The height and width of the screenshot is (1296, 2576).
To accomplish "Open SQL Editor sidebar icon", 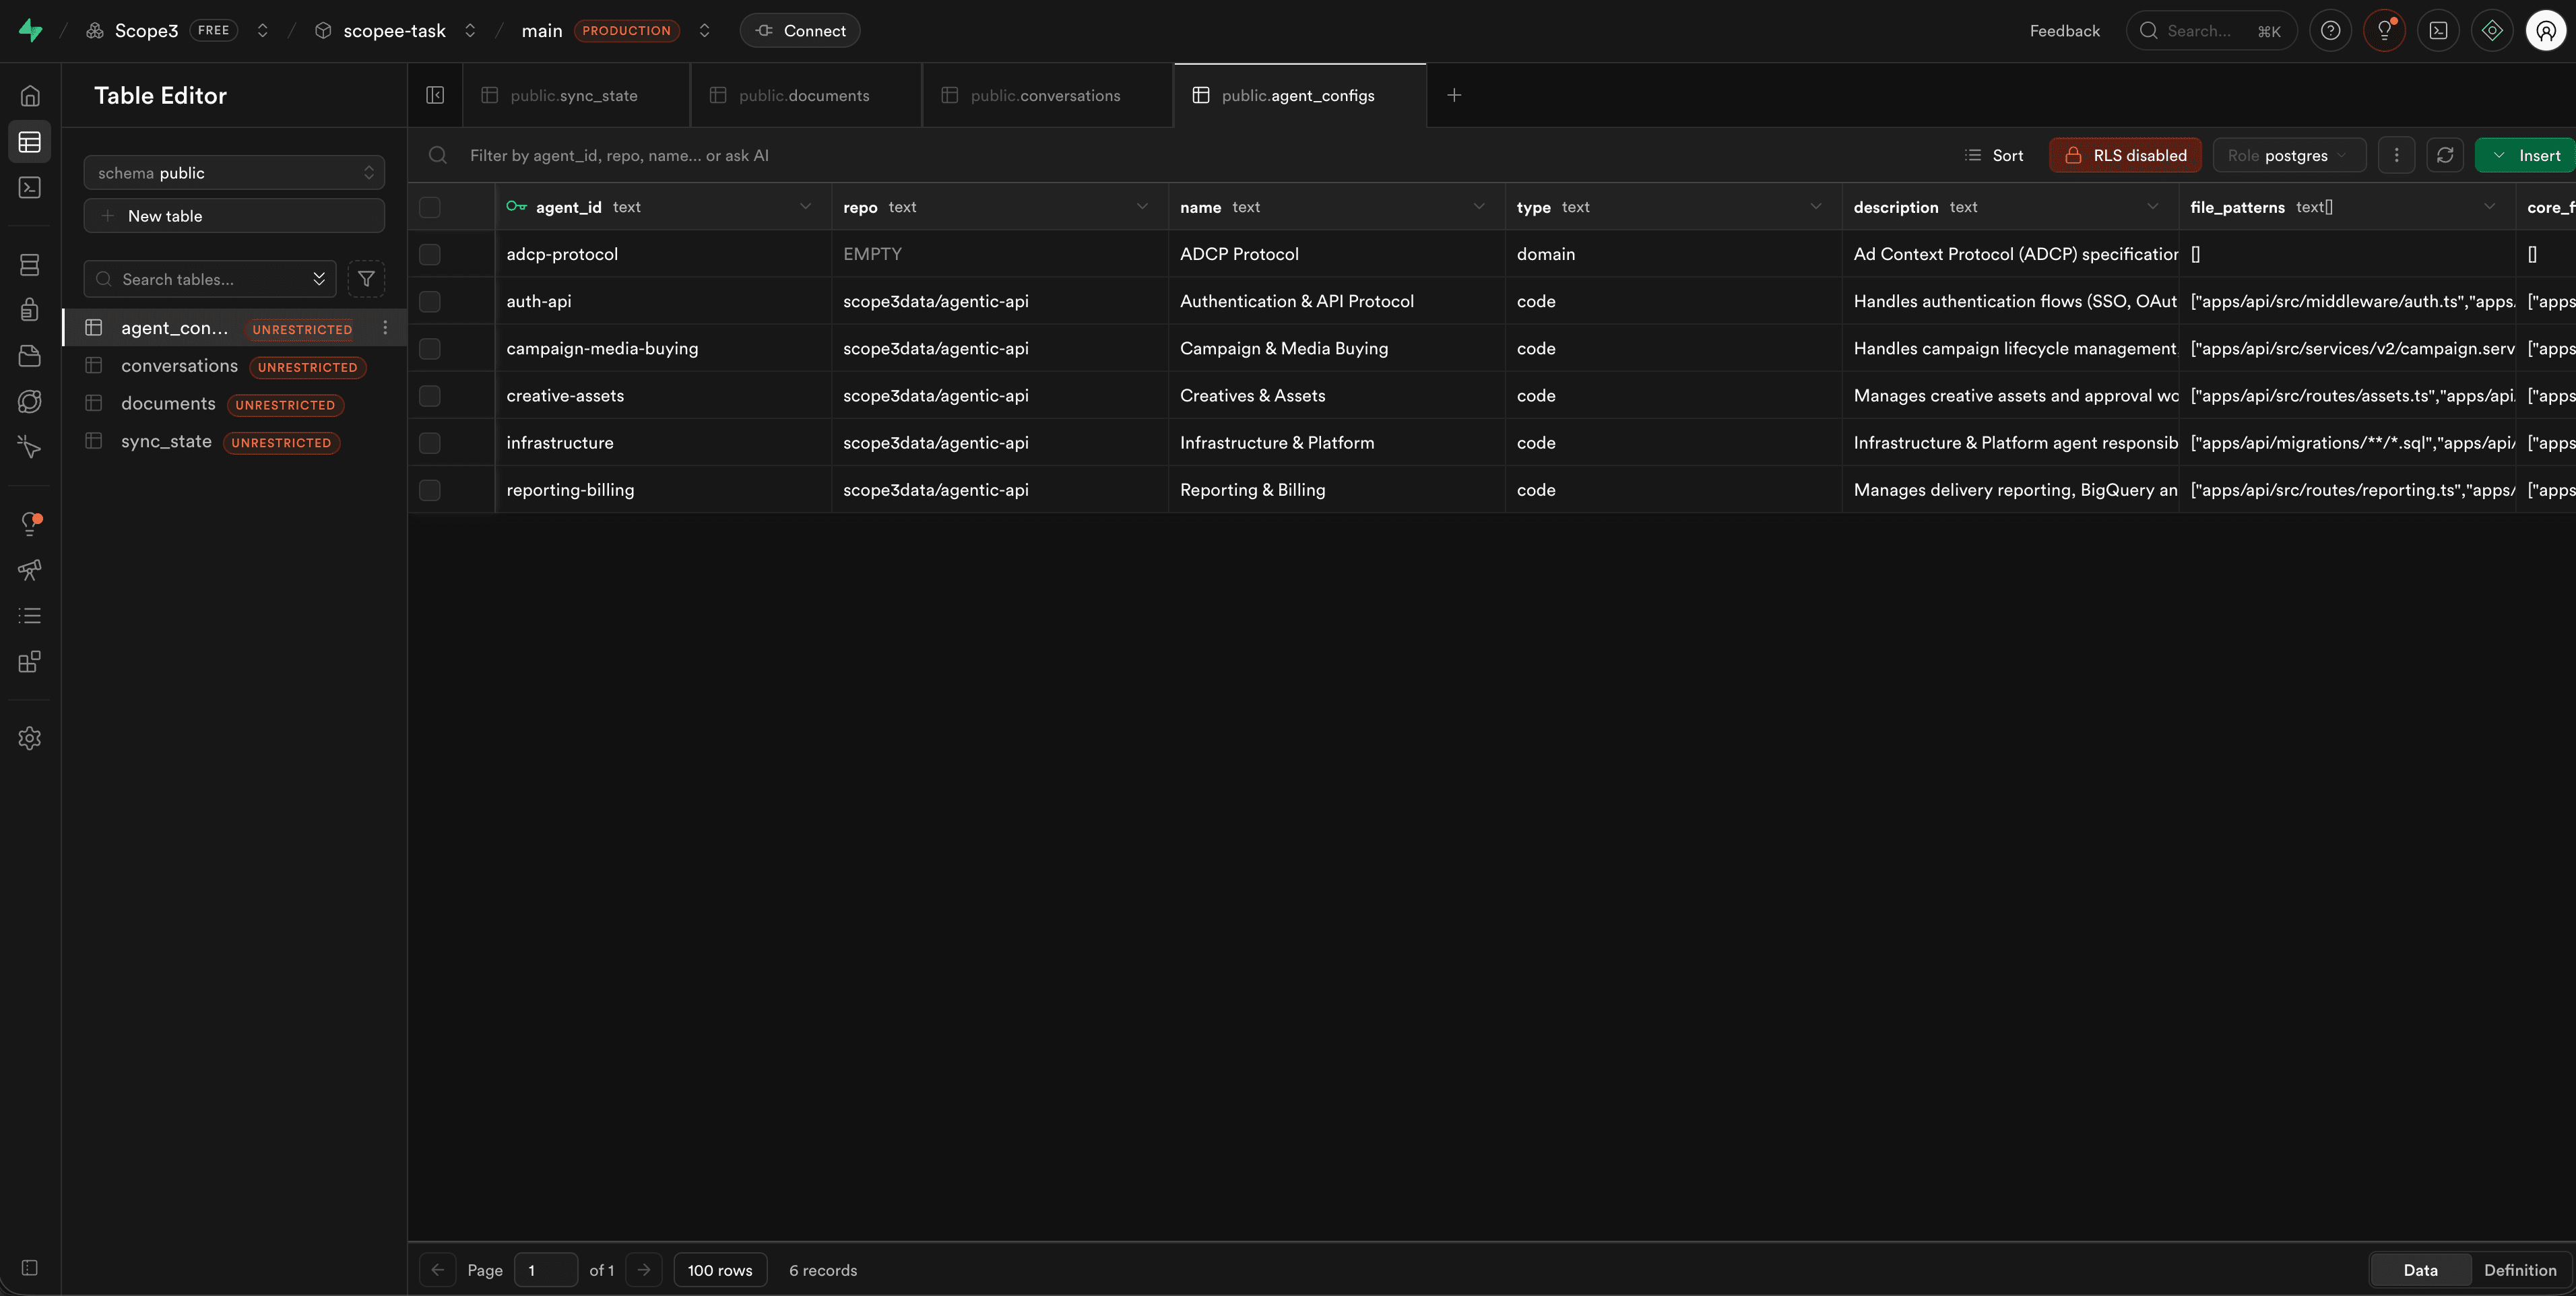I will (30, 187).
